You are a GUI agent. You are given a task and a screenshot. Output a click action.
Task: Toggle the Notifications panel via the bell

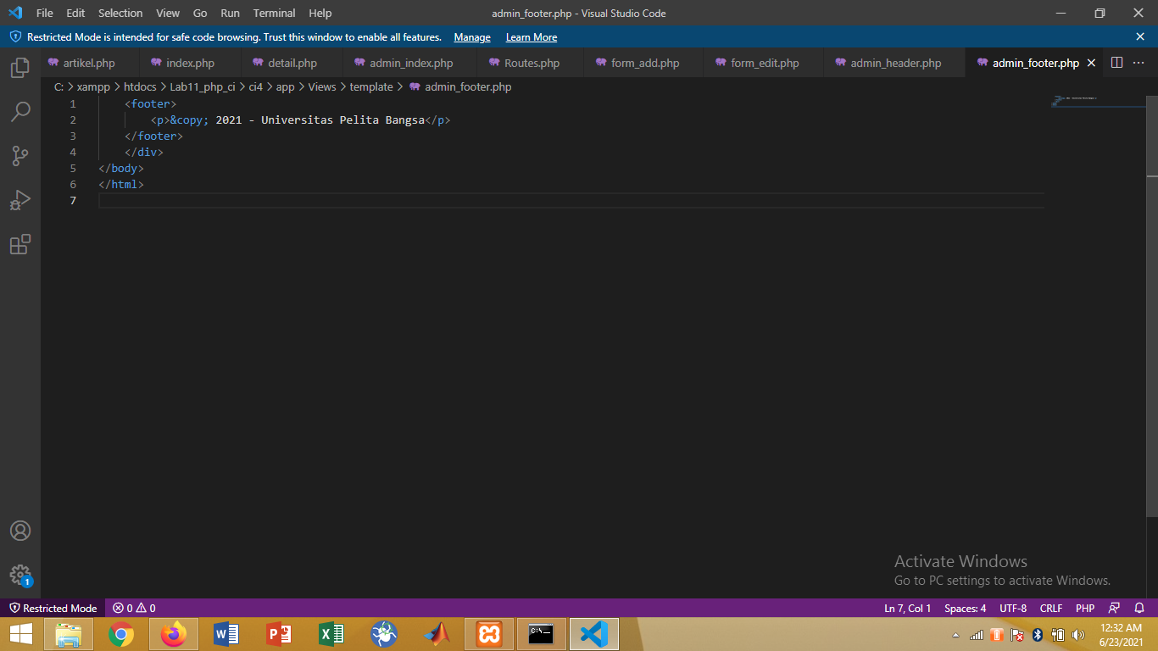1138,608
